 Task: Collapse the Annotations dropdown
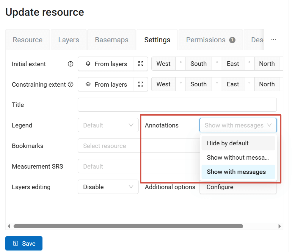(x=238, y=125)
